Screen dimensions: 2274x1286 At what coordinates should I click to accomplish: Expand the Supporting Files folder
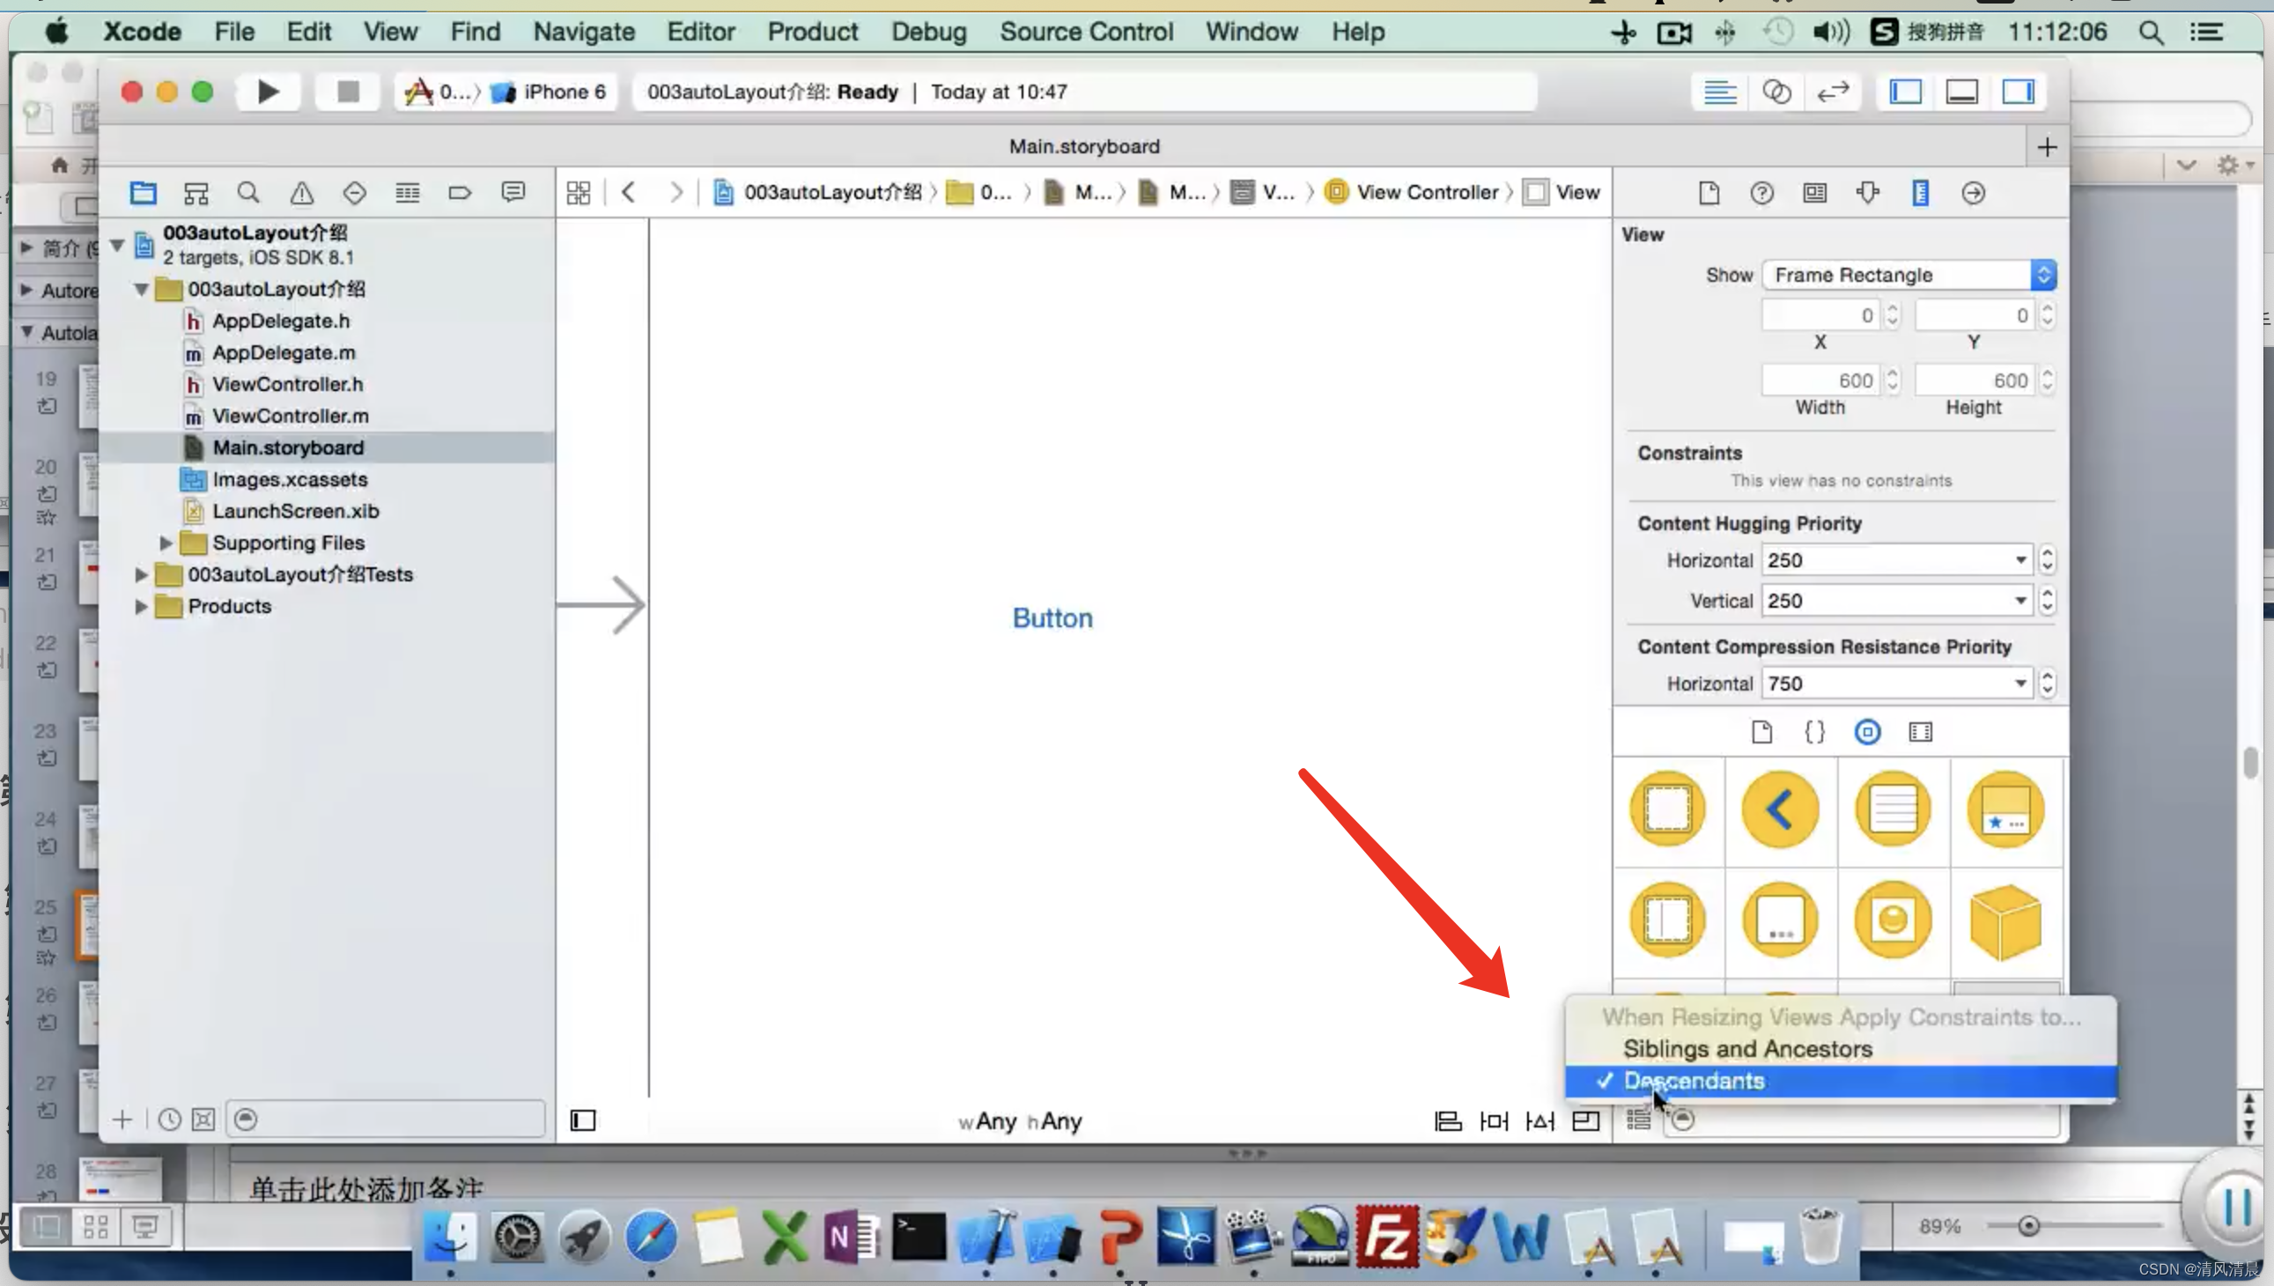click(x=166, y=541)
